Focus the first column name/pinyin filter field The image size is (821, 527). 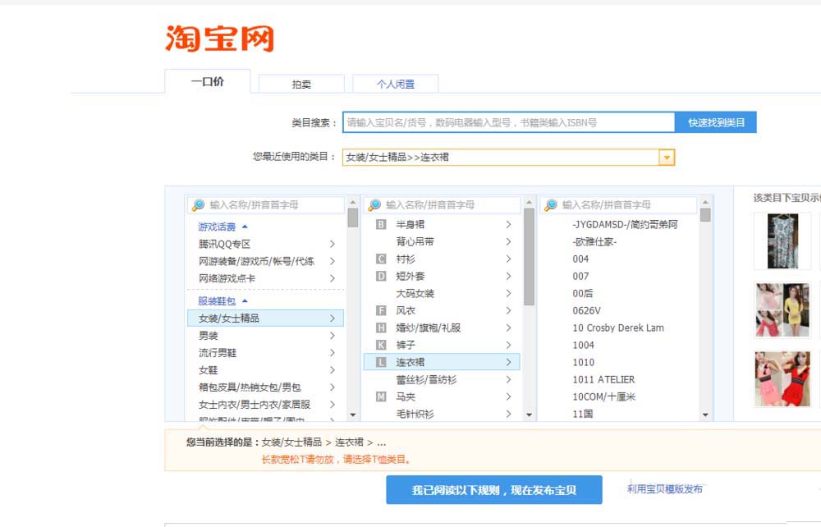point(266,205)
